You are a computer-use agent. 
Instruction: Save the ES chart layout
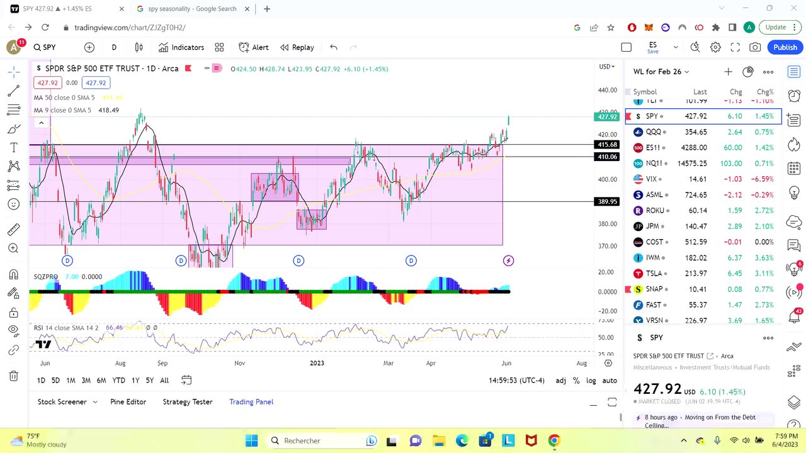click(653, 47)
